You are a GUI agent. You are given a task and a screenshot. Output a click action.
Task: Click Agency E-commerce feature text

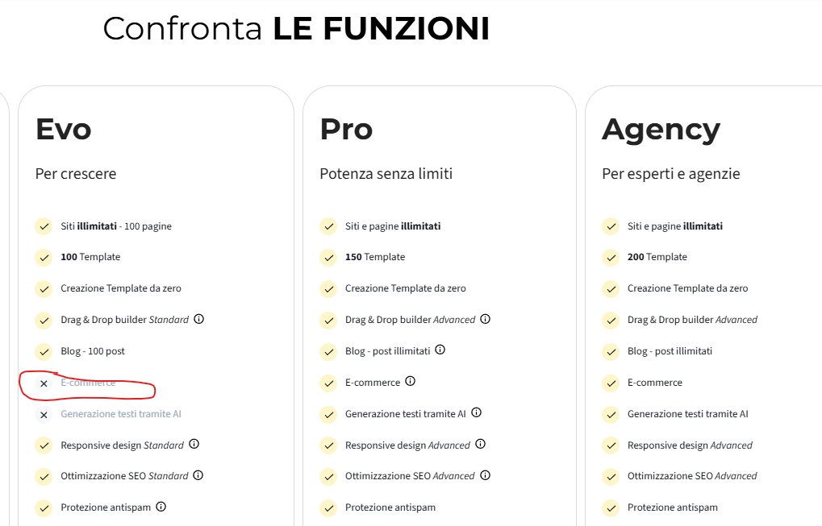pos(655,383)
